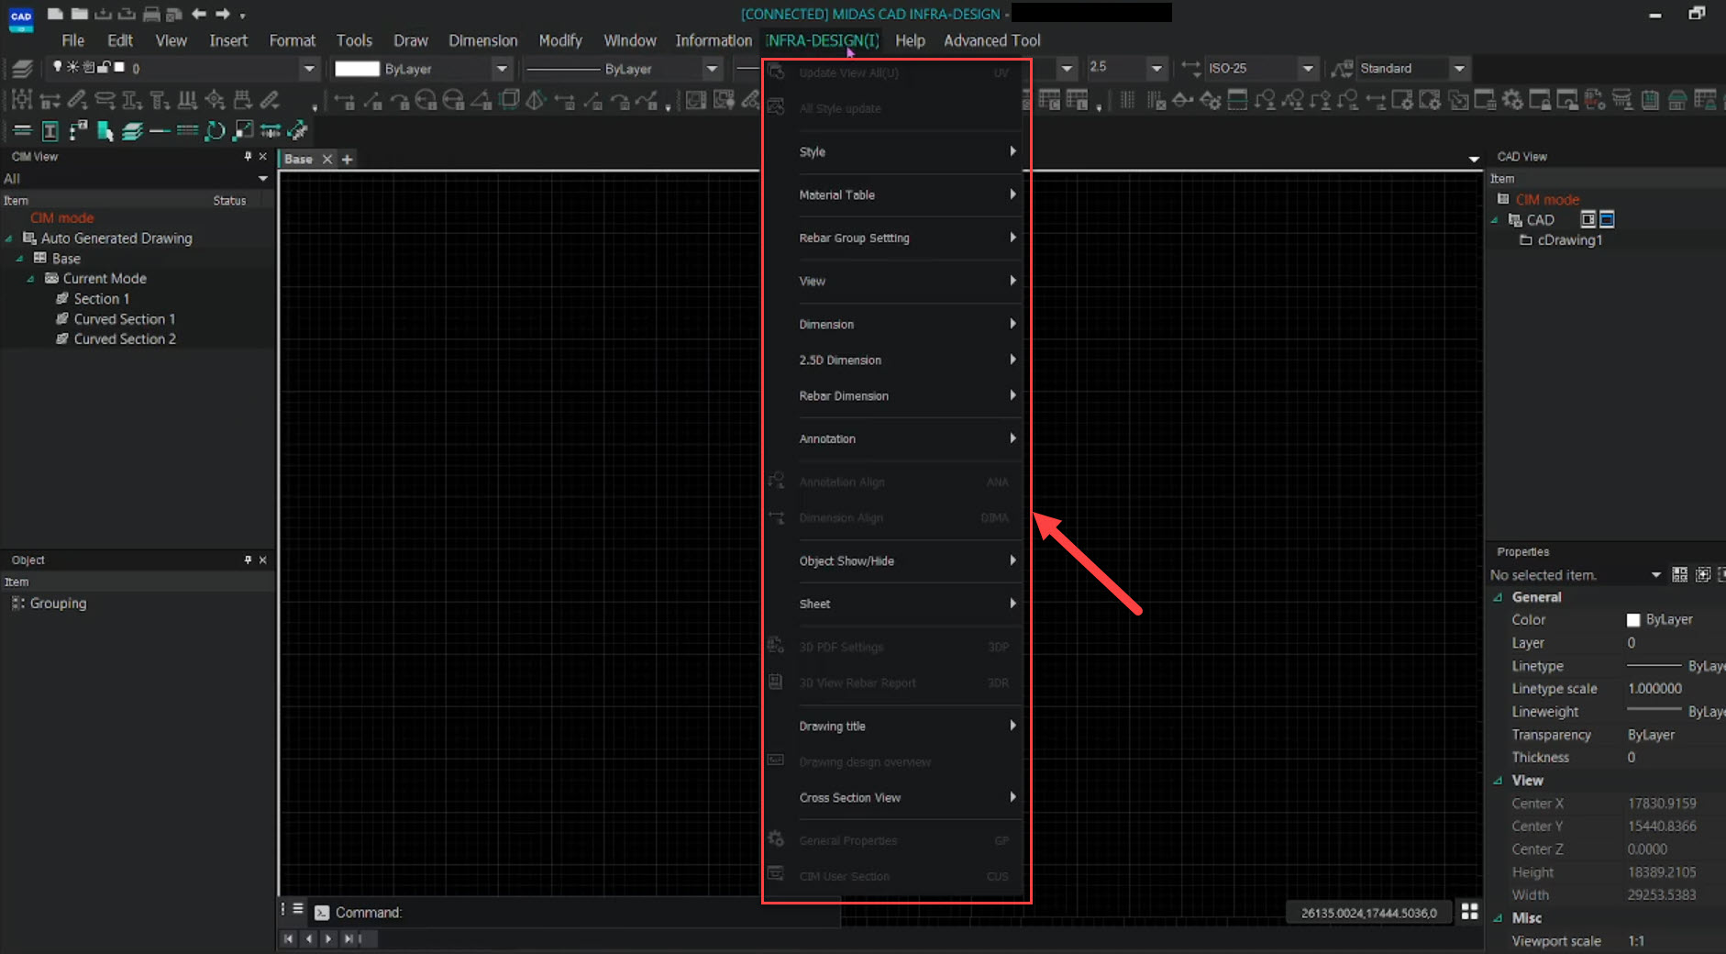Open the layer selection dropdown arrow

click(x=309, y=69)
